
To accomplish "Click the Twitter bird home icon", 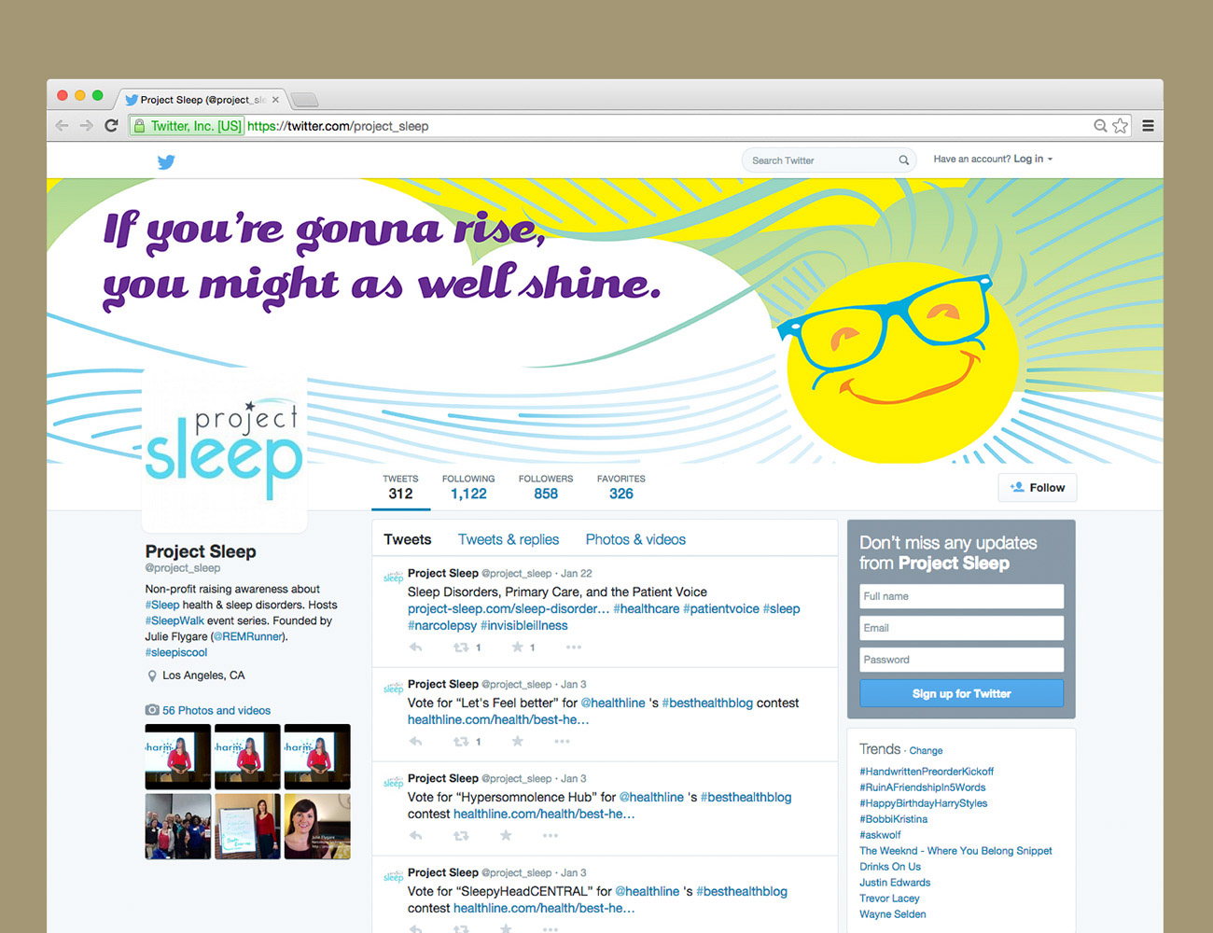I will click(x=166, y=161).
